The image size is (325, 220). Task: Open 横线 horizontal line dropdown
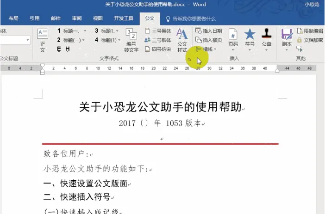coord(206,49)
